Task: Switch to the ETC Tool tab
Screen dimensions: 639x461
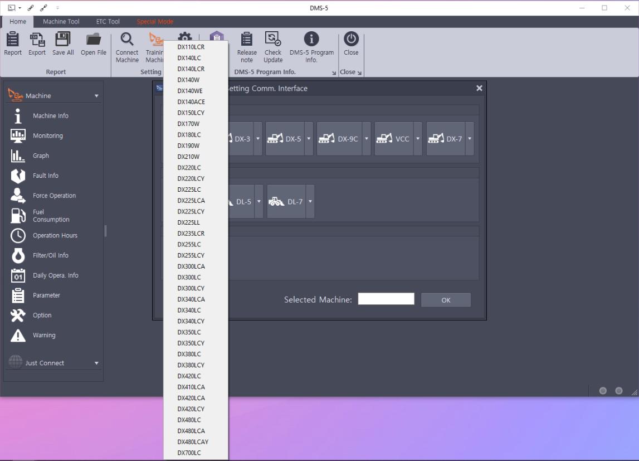Action: 108,22
